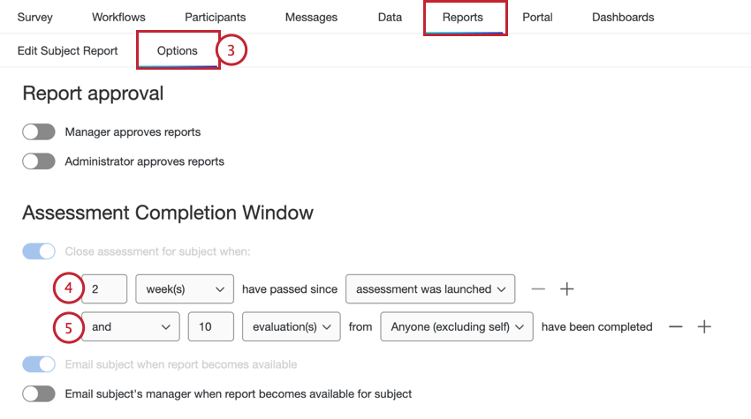This screenshot has width=751, height=419.
Task: Click plus icon after have been completed
Action: [x=704, y=326]
